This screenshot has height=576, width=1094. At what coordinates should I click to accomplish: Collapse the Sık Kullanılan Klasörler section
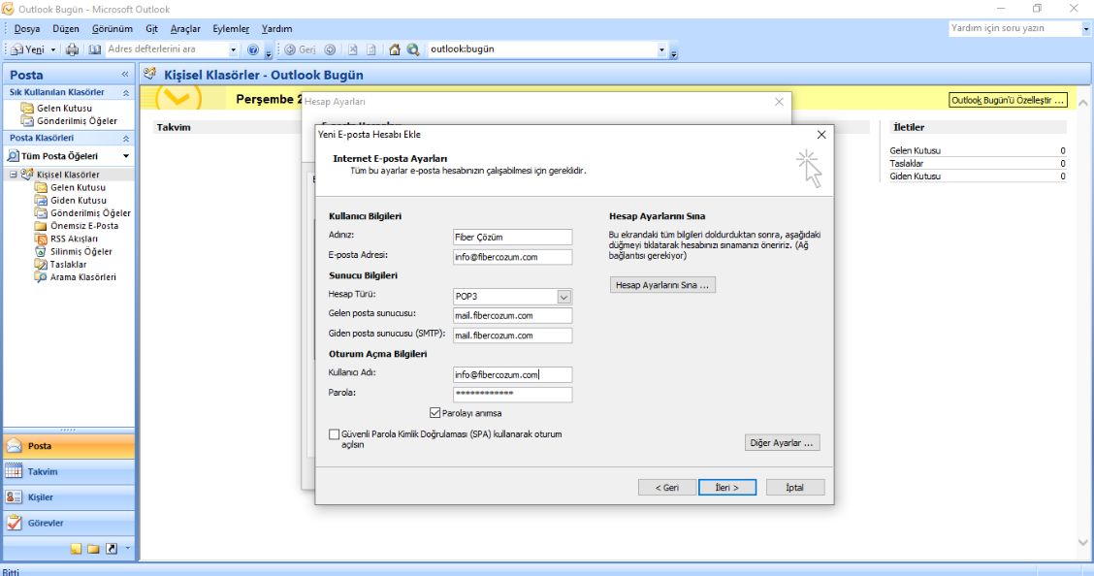pos(125,92)
